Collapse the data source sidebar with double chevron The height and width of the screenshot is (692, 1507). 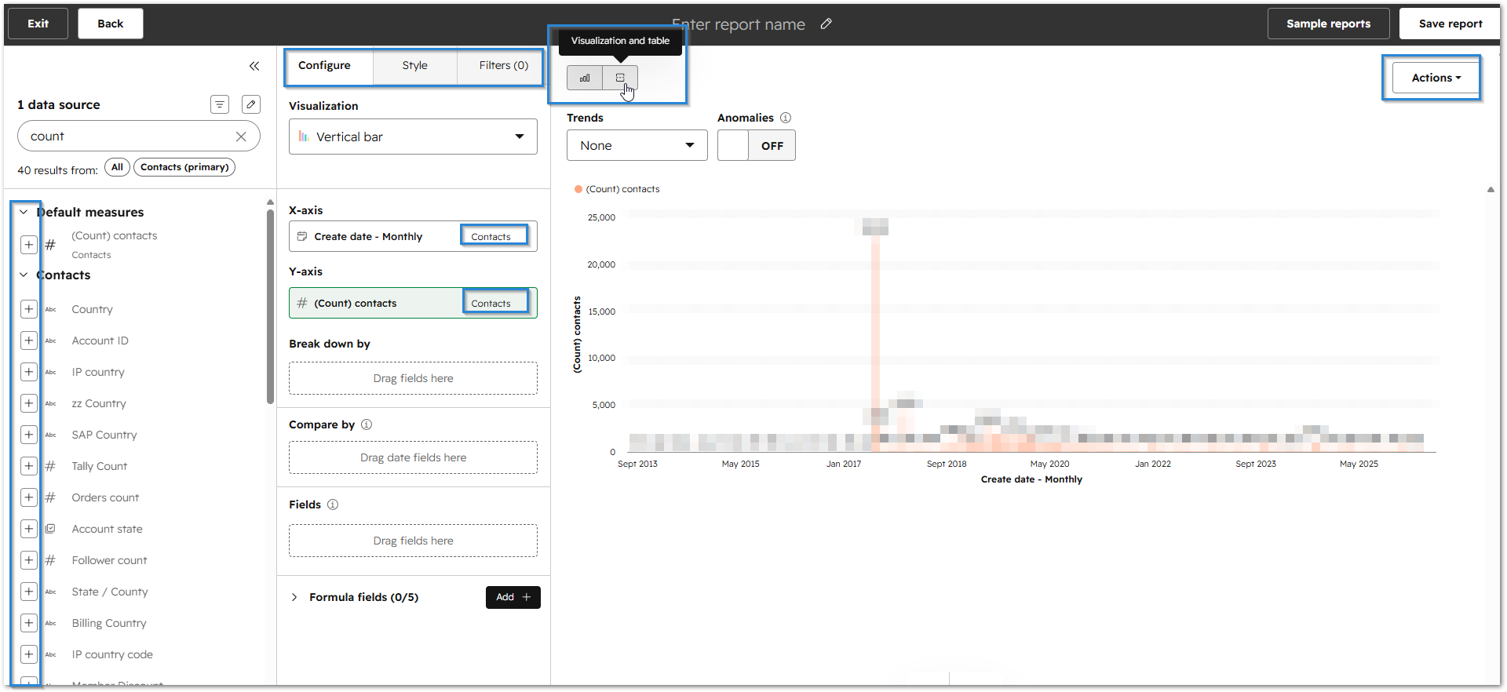254,66
